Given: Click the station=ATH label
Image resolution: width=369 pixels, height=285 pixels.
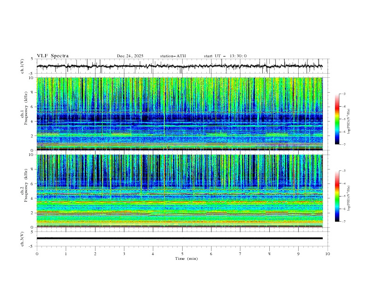Looking at the screenshot, I should point(173,56).
